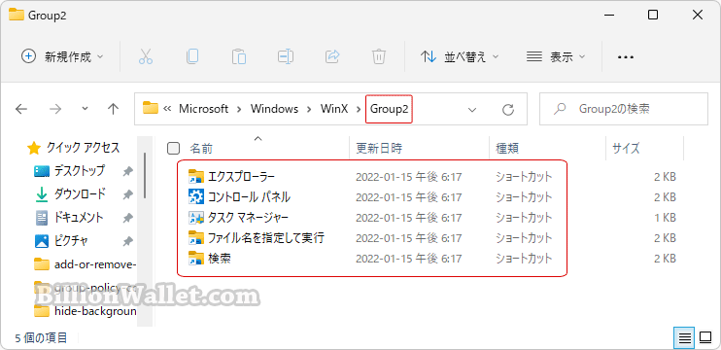Expand the address bar history dropdown
This screenshot has height=350, width=721.
472,110
